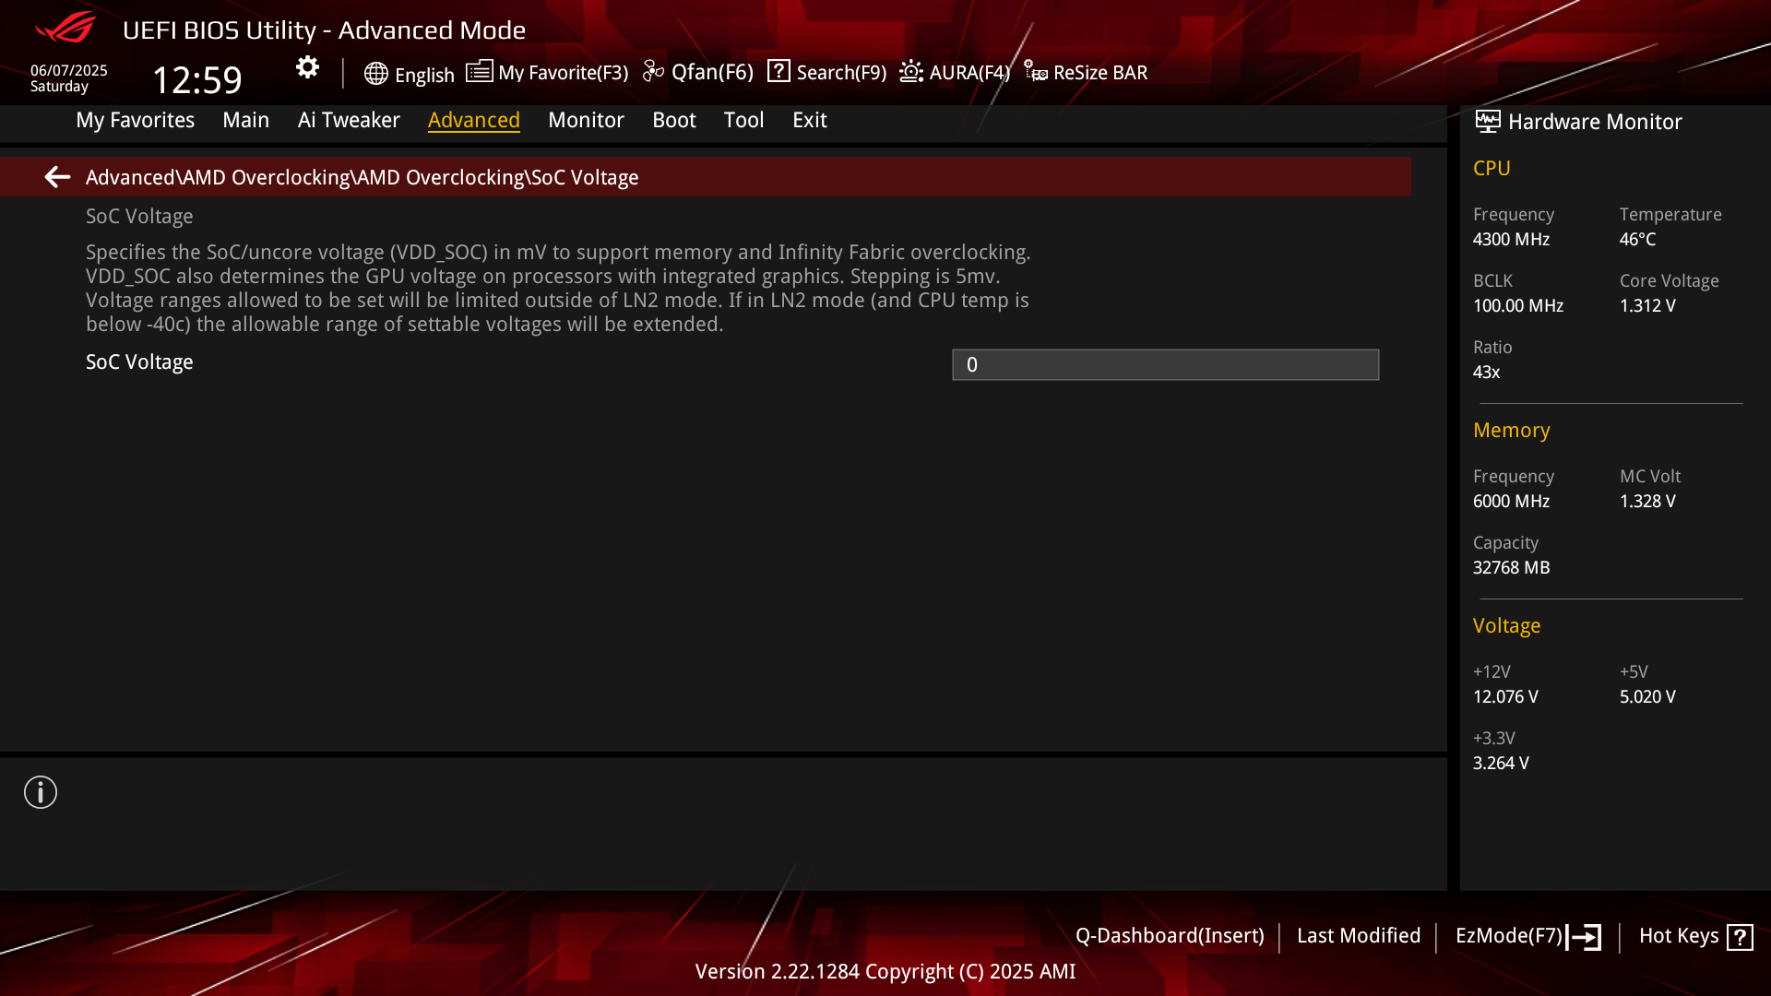Show Hot Keys help
This screenshot has height=996, width=1771.
click(1679, 936)
